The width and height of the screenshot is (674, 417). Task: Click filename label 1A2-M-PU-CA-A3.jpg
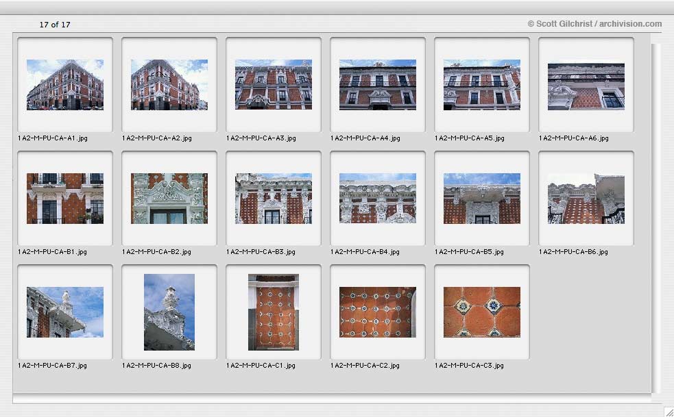(x=261, y=138)
